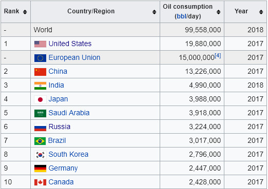Sort by Oil consumption column arrows

point(218,12)
